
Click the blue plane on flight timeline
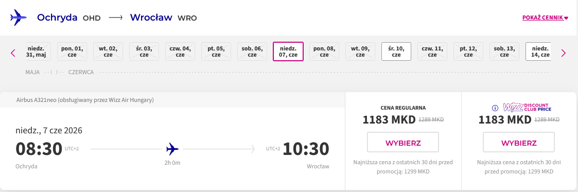[x=172, y=149]
